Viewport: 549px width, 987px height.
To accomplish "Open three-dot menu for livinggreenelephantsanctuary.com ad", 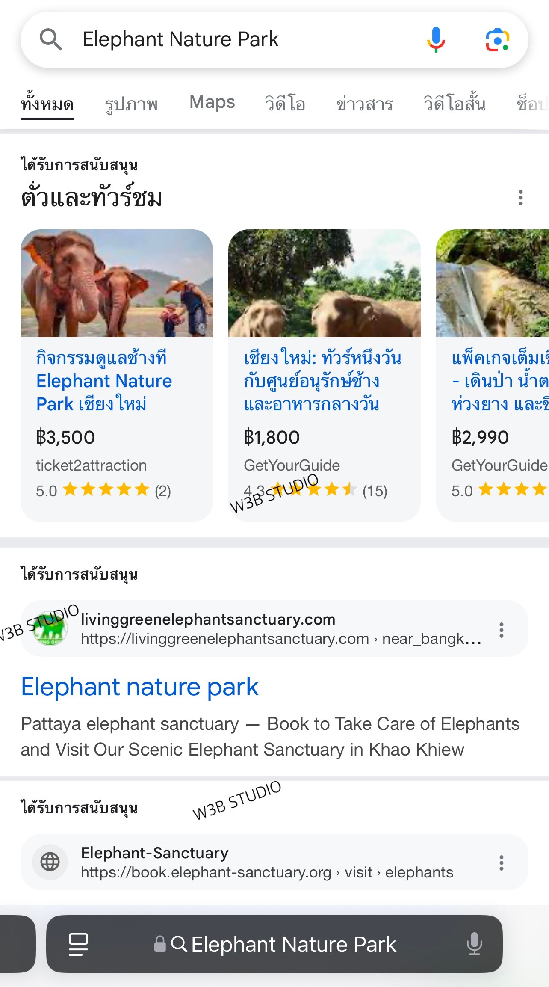I will click(501, 630).
